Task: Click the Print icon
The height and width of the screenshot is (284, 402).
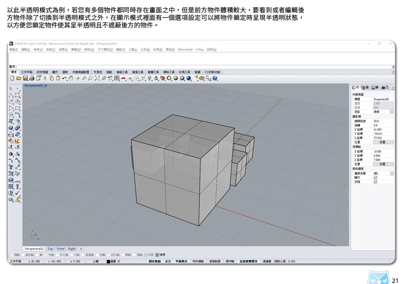Action: pos(32,78)
